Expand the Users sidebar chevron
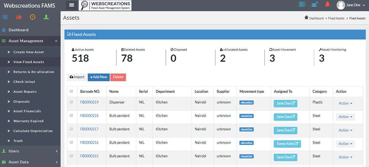This screenshot has width=369, height=167. [57, 151]
